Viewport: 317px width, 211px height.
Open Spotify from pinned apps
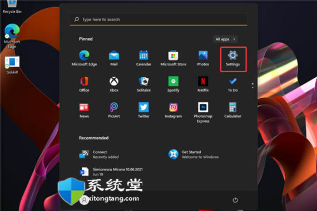click(174, 84)
